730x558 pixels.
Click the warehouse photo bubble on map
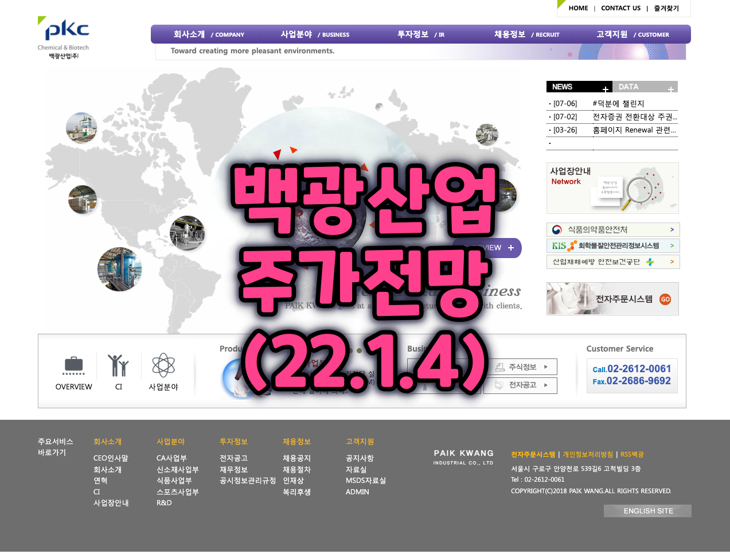click(x=83, y=199)
